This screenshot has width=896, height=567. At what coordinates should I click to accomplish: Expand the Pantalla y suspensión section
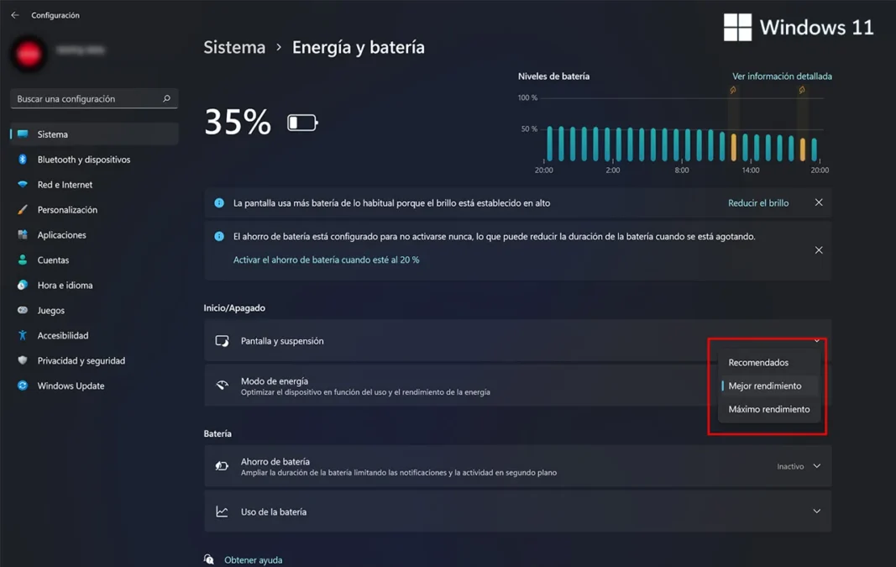tap(815, 340)
